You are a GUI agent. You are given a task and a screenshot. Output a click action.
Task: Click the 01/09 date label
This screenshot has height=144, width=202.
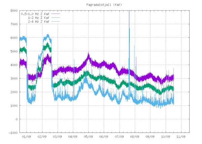[27, 137]
